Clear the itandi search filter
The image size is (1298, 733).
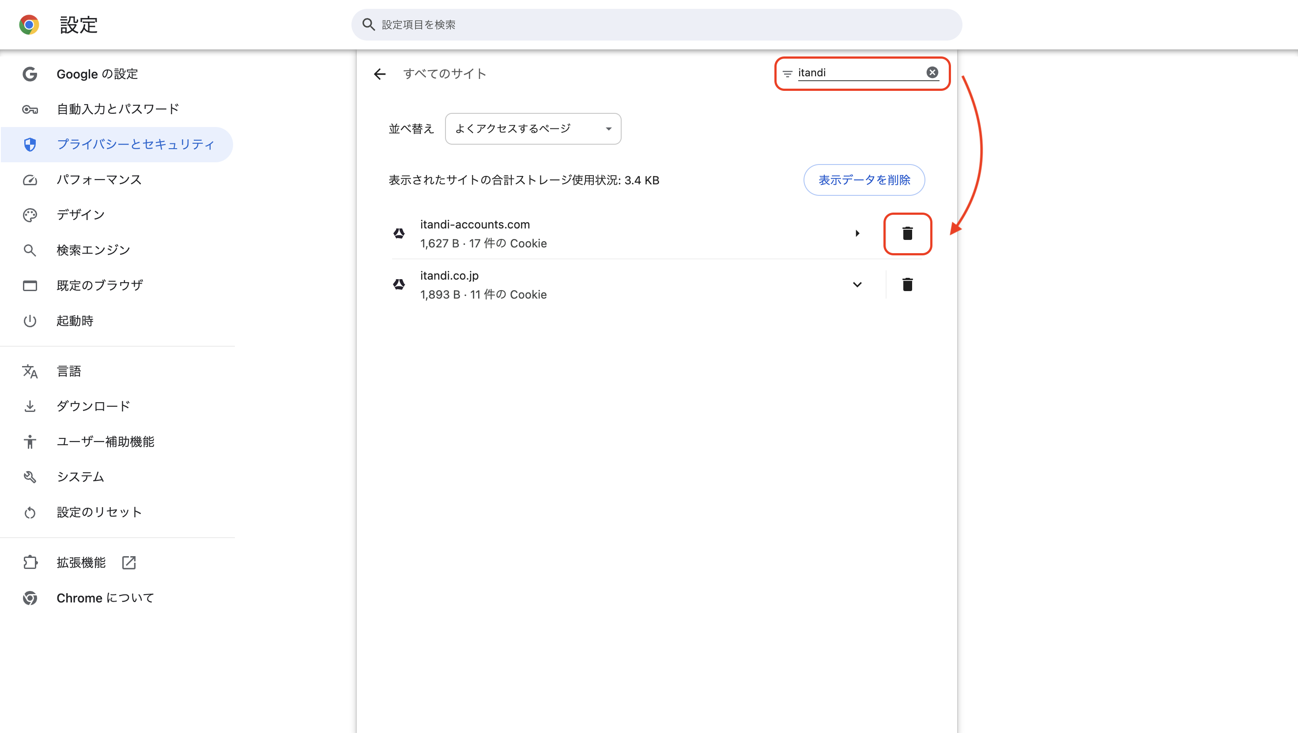pos(932,72)
